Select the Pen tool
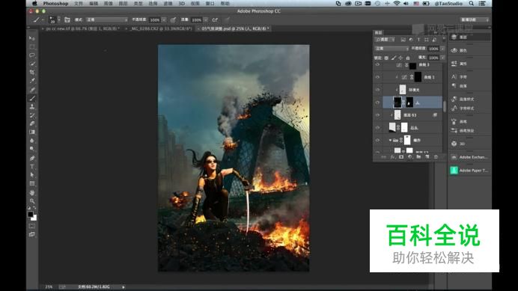This screenshot has width=518, height=291. pyautogui.click(x=31, y=158)
